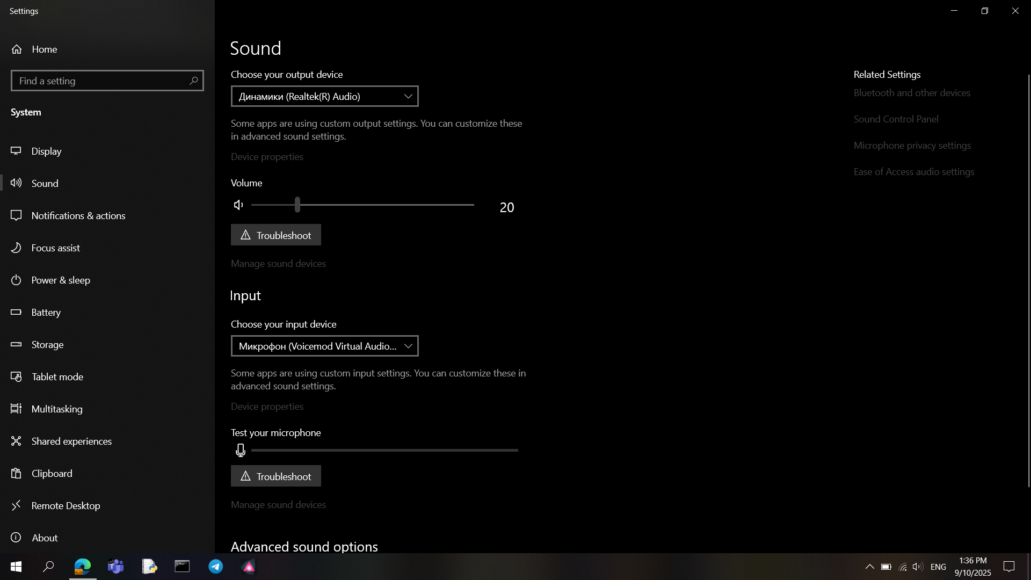Open Notifications & actions in the sidebar

17,215
